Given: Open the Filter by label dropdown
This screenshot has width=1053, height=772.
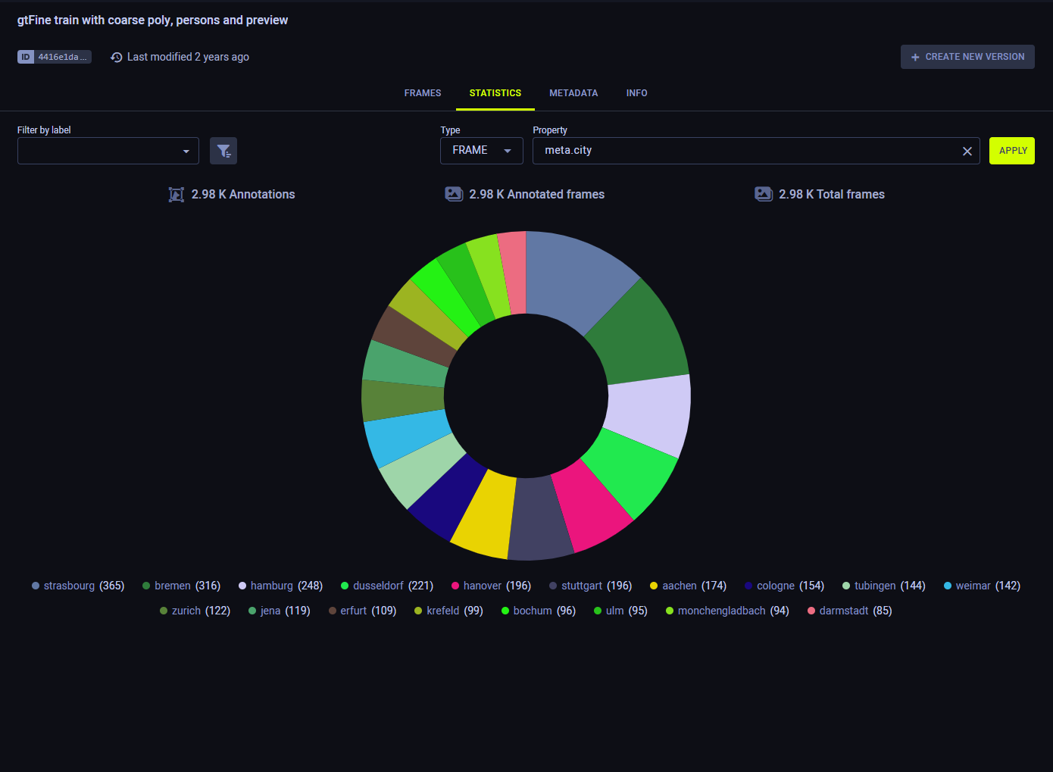Looking at the screenshot, I should [x=108, y=150].
